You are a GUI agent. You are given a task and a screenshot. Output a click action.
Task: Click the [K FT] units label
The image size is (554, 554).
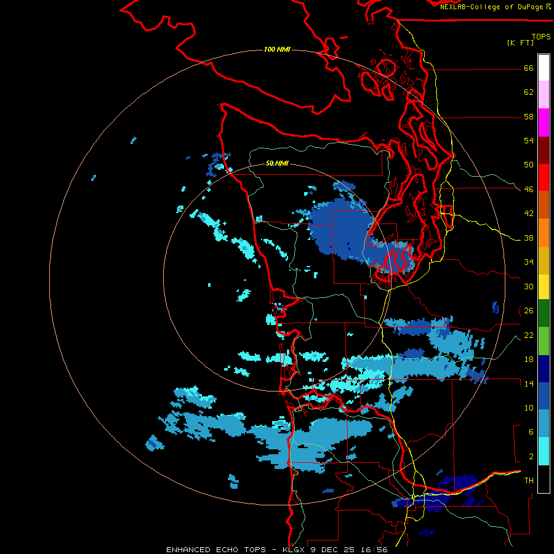[520, 42]
